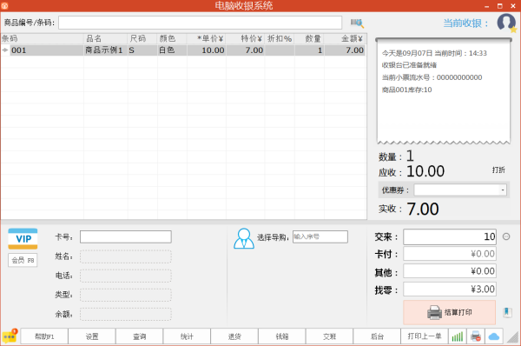Select the product row 001
The height and width of the screenshot is (346, 521).
click(183, 50)
